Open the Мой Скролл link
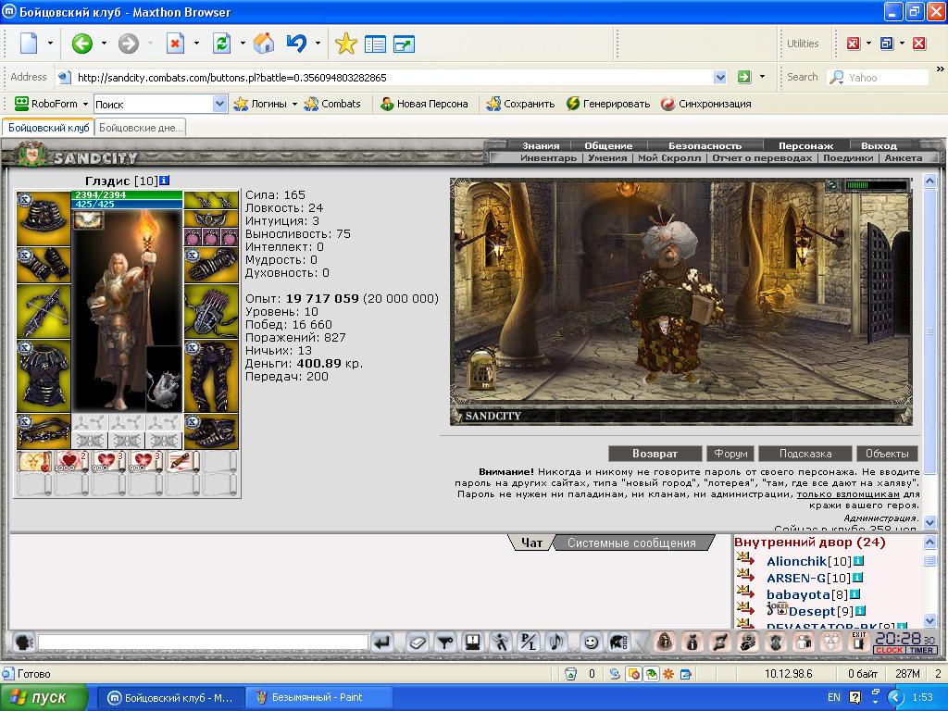The width and height of the screenshot is (948, 711). coord(669,157)
